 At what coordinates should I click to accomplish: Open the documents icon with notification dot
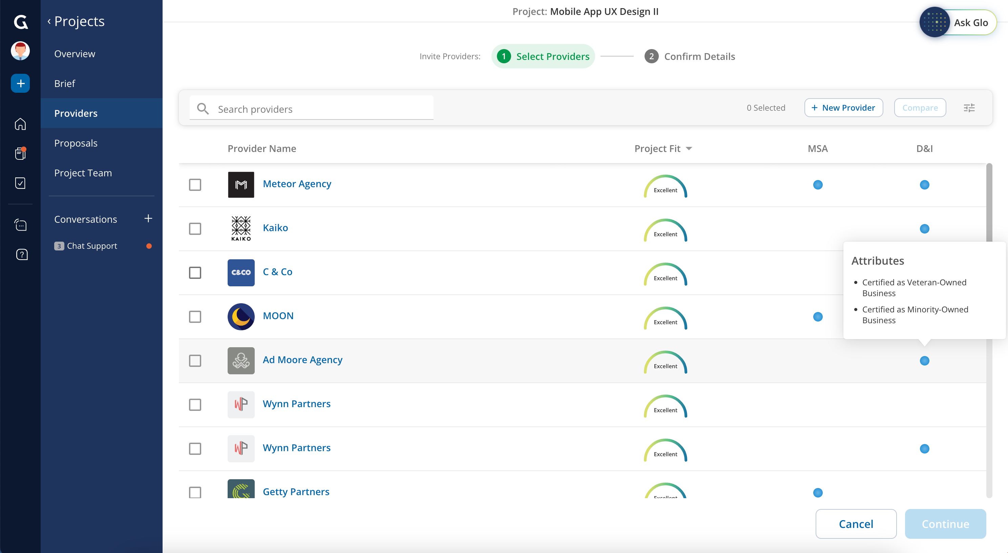[20, 153]
